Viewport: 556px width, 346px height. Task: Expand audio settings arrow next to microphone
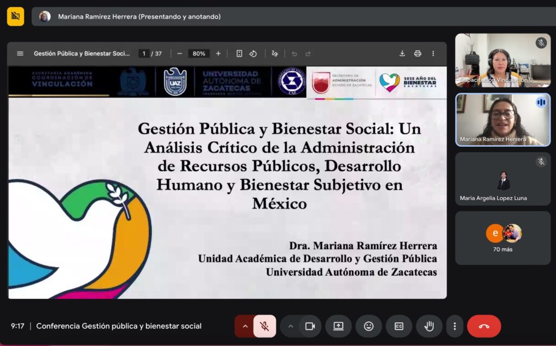click(245, 326)
